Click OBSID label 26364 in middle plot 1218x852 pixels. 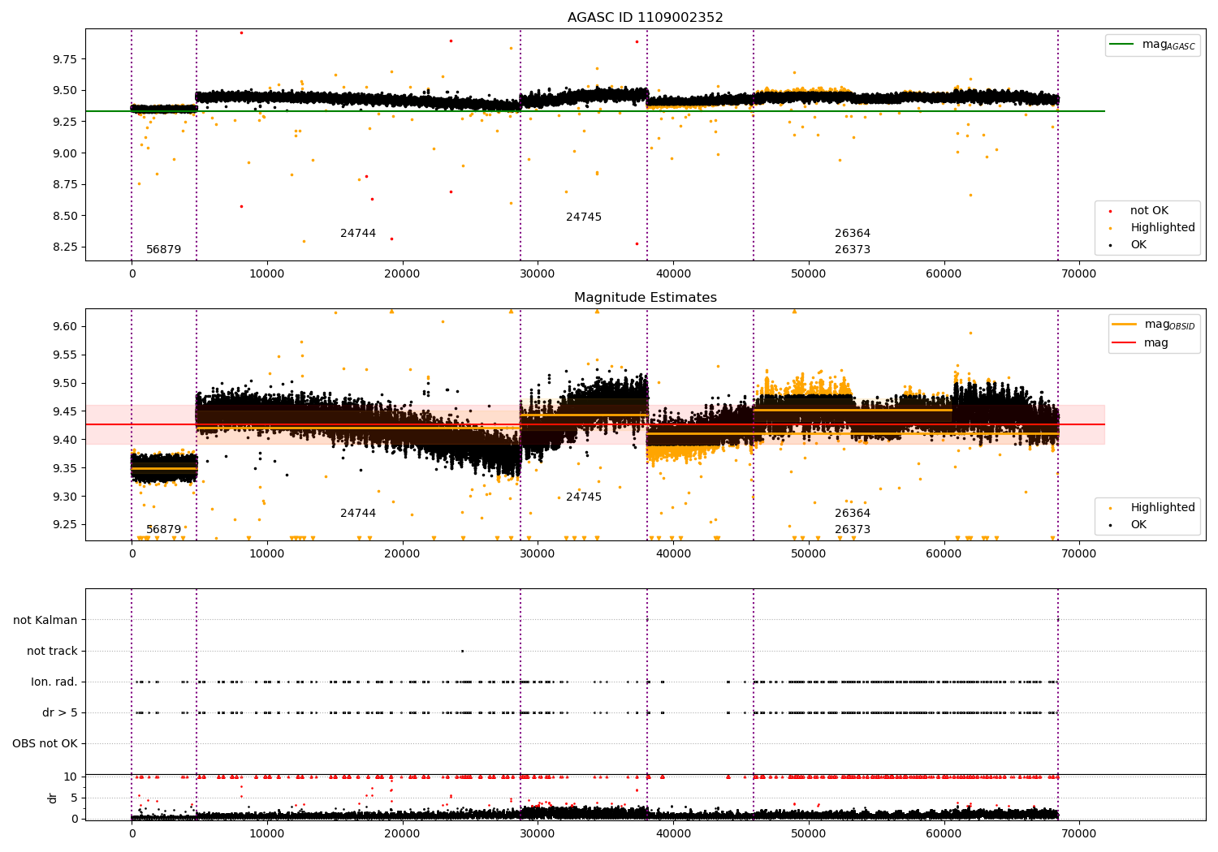point(853,514)
